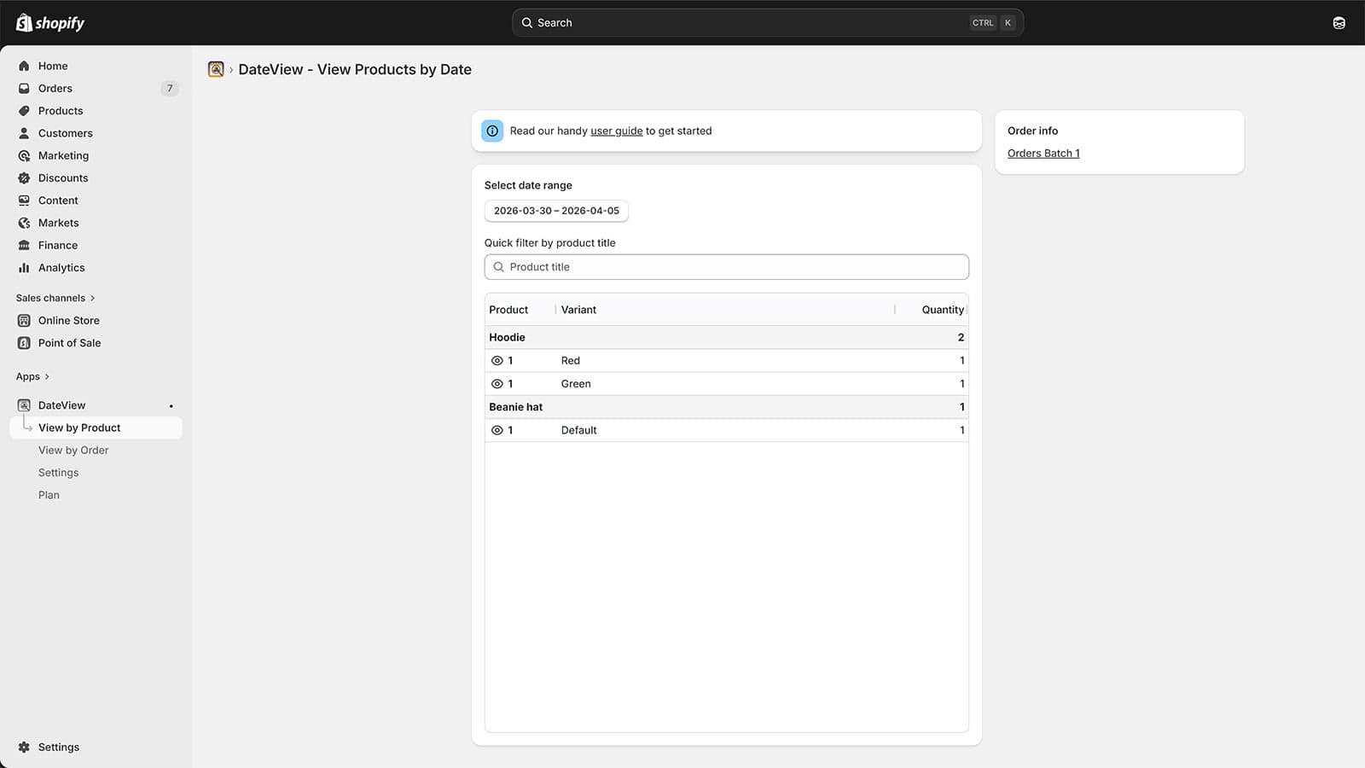The image size is (1365, 768).
Task: Click the Variant column header
Action: point(578,310)
